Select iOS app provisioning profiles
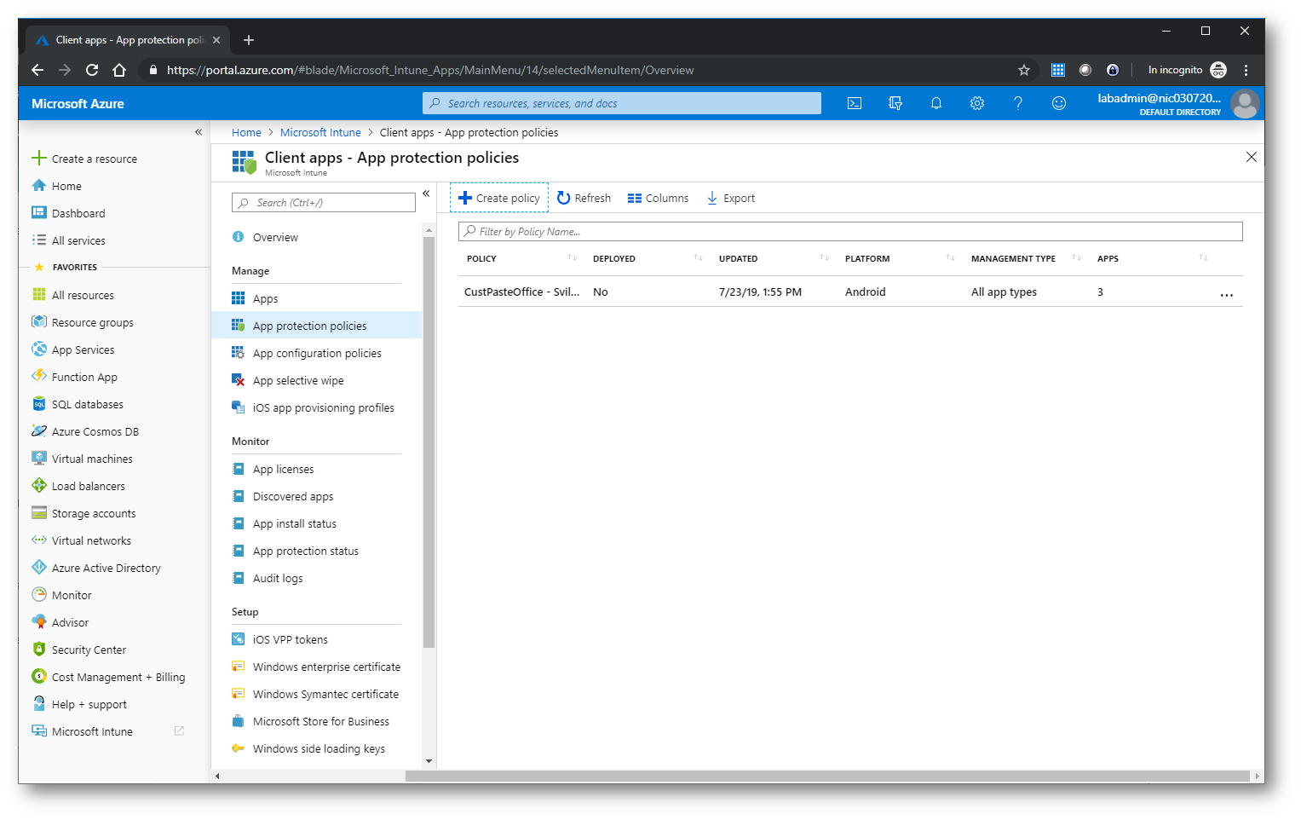 [x=317, y=407]
